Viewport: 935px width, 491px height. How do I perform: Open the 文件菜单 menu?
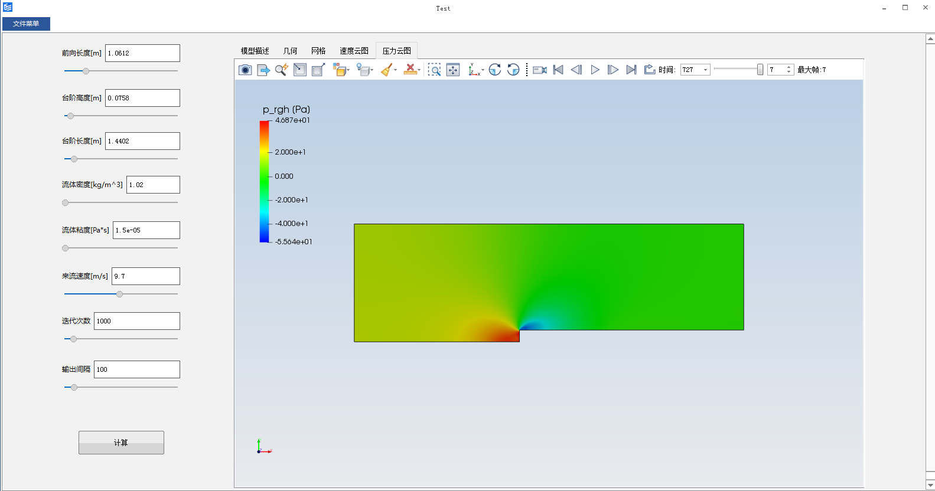(x=26, y=24)
